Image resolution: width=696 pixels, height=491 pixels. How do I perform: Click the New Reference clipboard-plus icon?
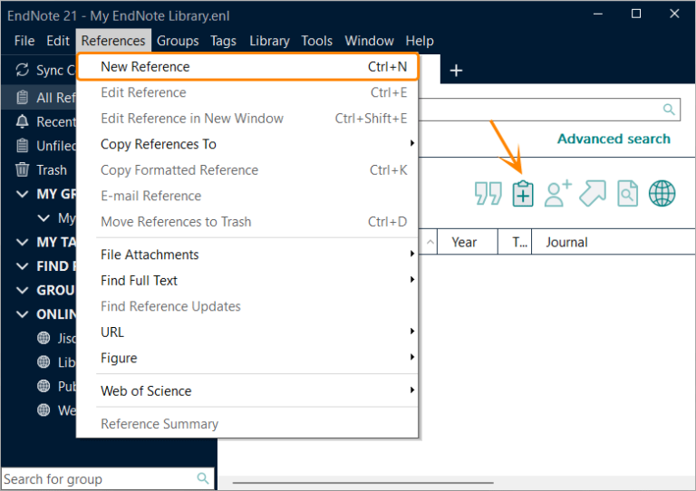(x=523, y=193)
